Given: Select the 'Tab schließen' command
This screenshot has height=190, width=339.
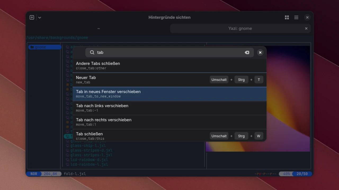Looking at the screenshot, I should [x=169, y=135].
